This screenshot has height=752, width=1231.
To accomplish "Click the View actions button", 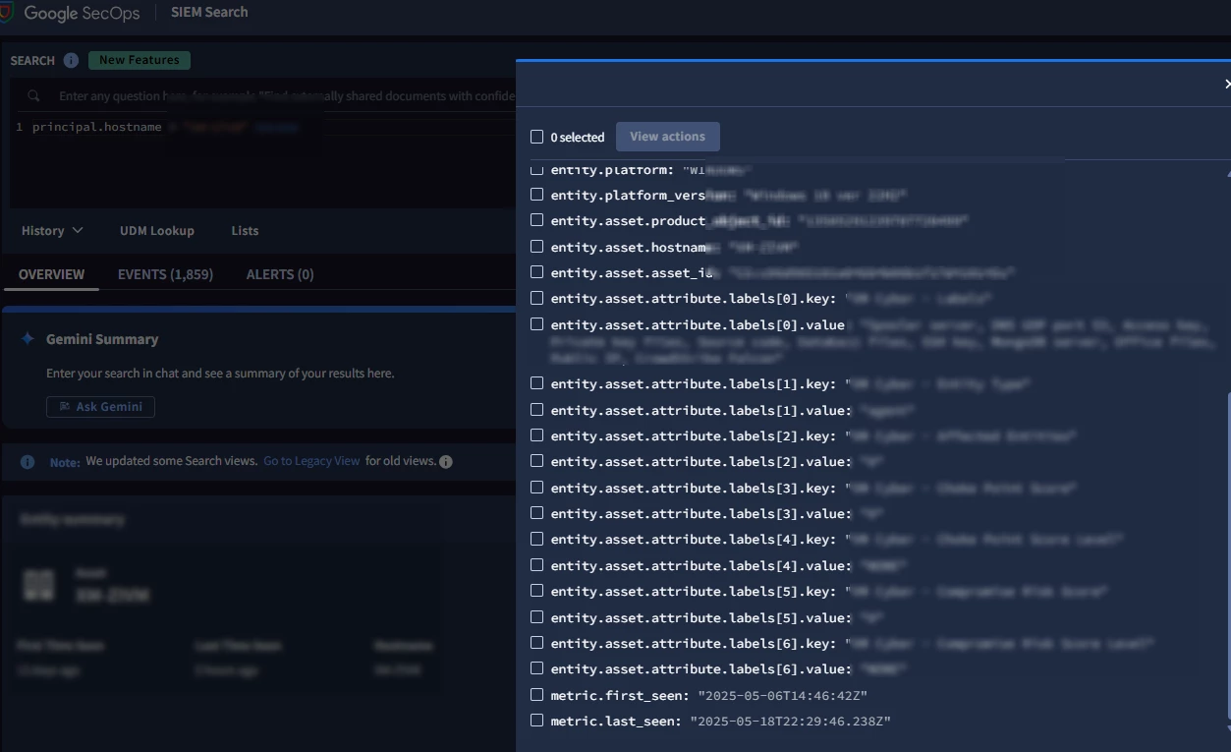I will (x=667, y=137).
